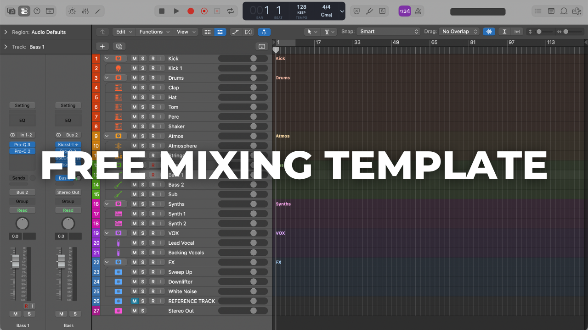The height and width of the screenshot is (330, 588).
Task: Click the Read automation button on Bass 1
Action: [x=22, y=210]
